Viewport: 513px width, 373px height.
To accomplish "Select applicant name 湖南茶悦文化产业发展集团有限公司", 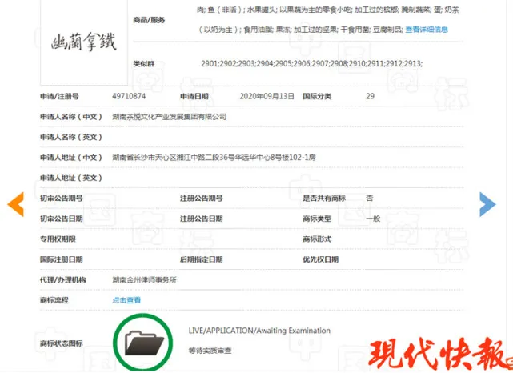I will 169,117.
